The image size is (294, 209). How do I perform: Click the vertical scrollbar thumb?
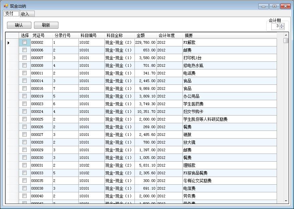coord(286,40)
